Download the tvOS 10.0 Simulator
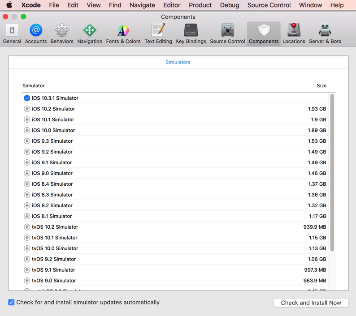Image resolution: width=356 pixels, height=316 pixels. coord(27,248)
